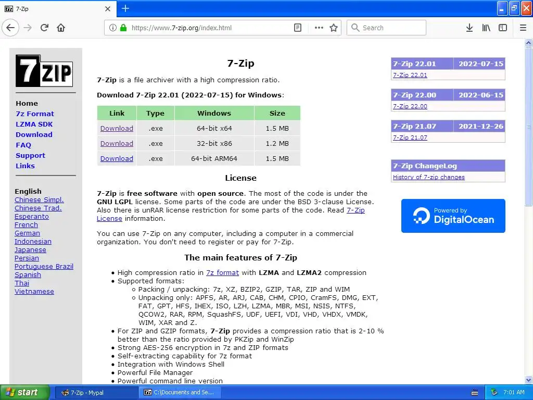533x400 pixels.
Task: Click the green padlock security icon
Action: (x=123, y=28)
